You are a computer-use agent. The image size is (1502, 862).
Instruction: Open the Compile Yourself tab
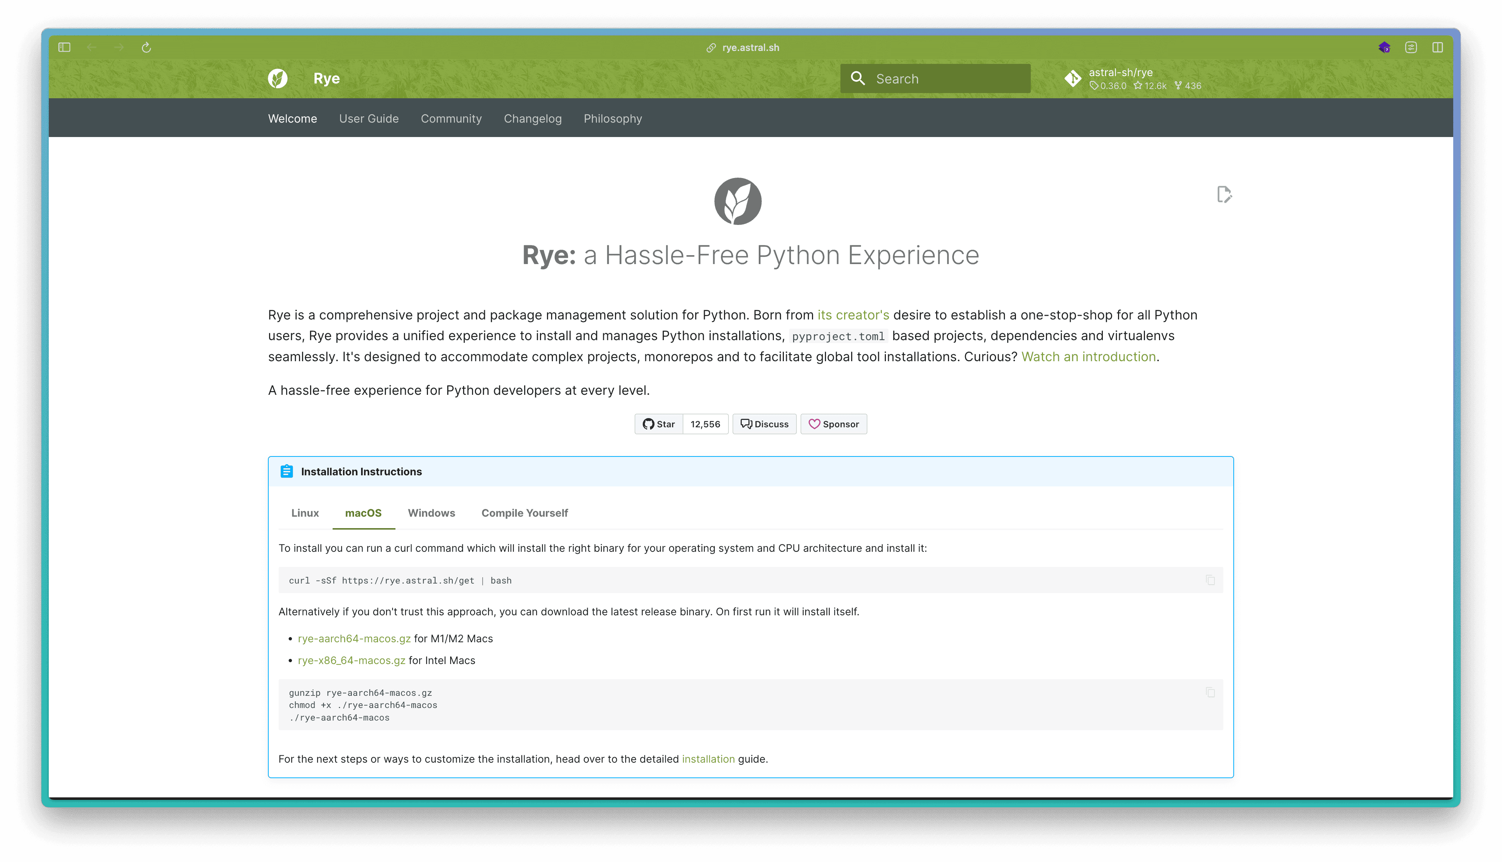click(524, 513)
